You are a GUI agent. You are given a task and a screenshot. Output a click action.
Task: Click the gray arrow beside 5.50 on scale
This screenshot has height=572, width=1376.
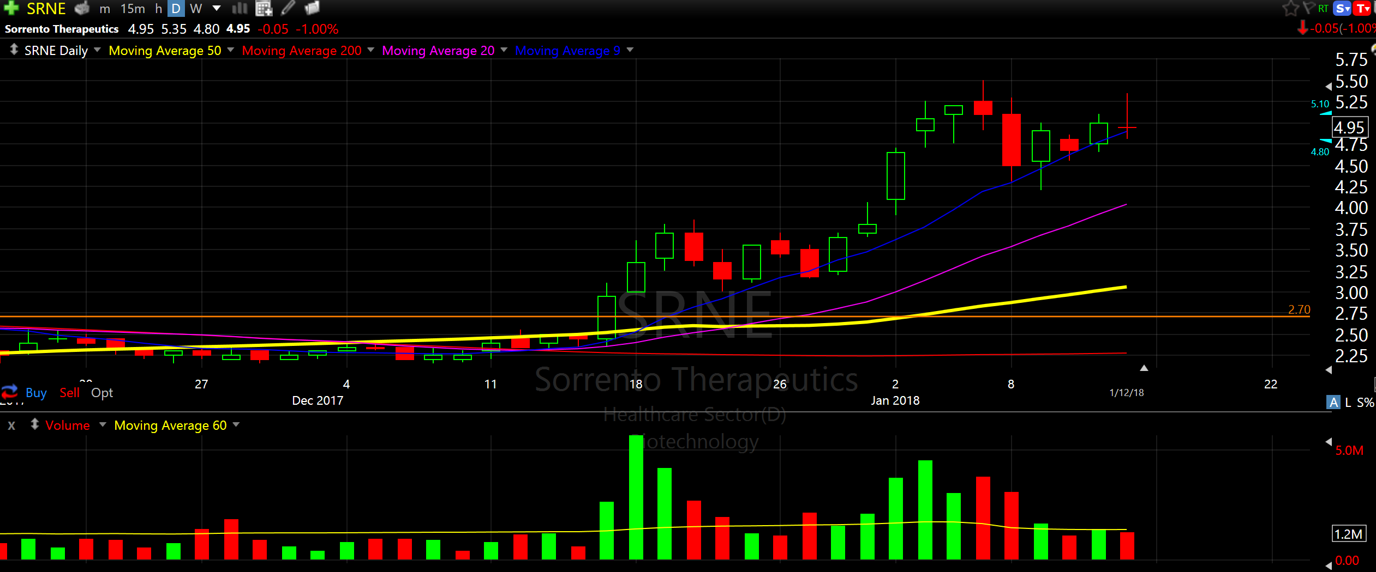pyautogui.click(x=1329, y=86)
